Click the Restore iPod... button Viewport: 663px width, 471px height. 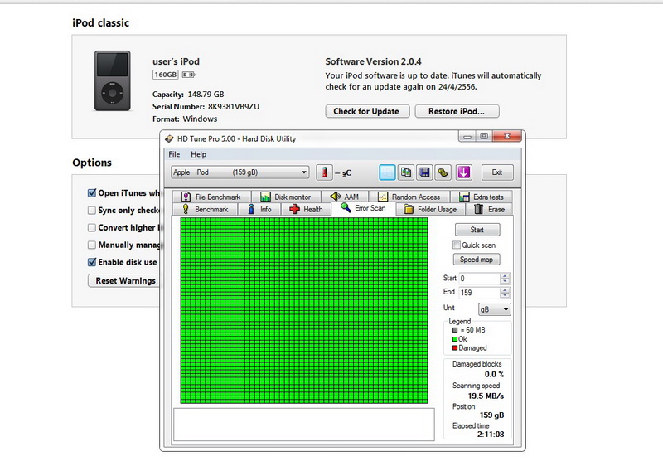pos(457,111)
